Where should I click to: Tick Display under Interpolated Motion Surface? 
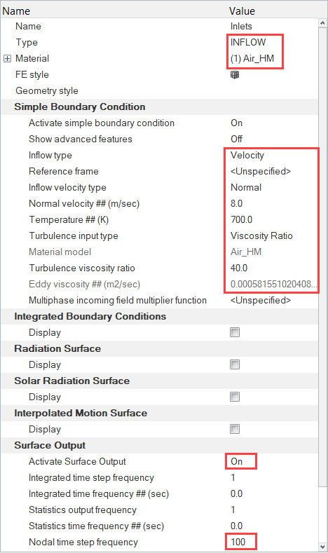235,429
